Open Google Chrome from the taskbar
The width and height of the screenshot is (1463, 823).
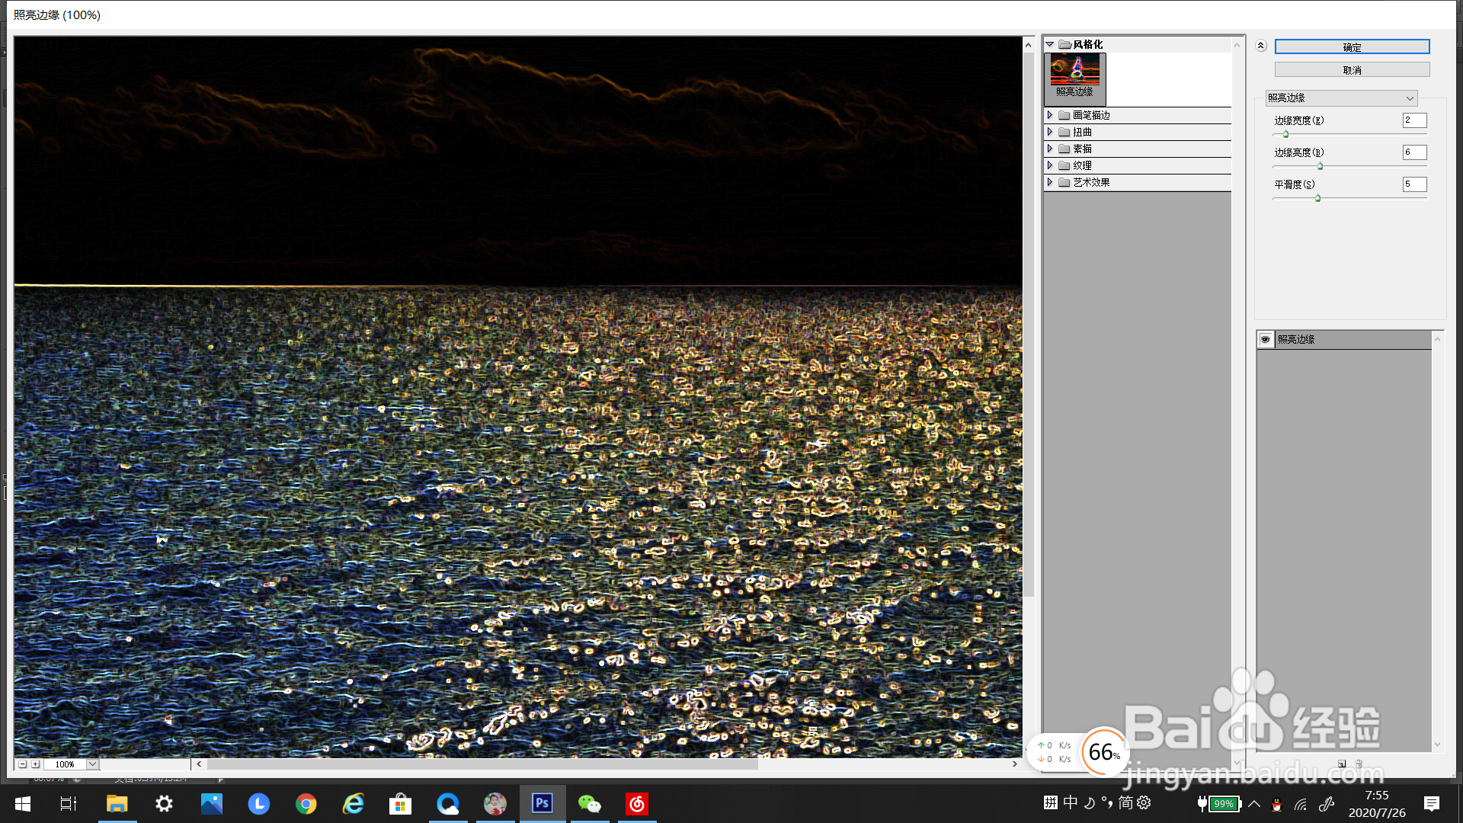pos(306,803)
